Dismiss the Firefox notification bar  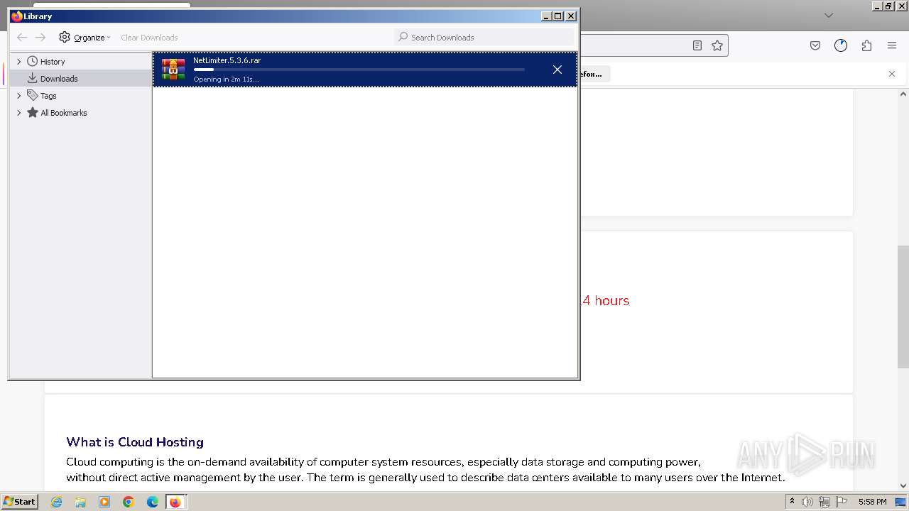pos(892,74)
